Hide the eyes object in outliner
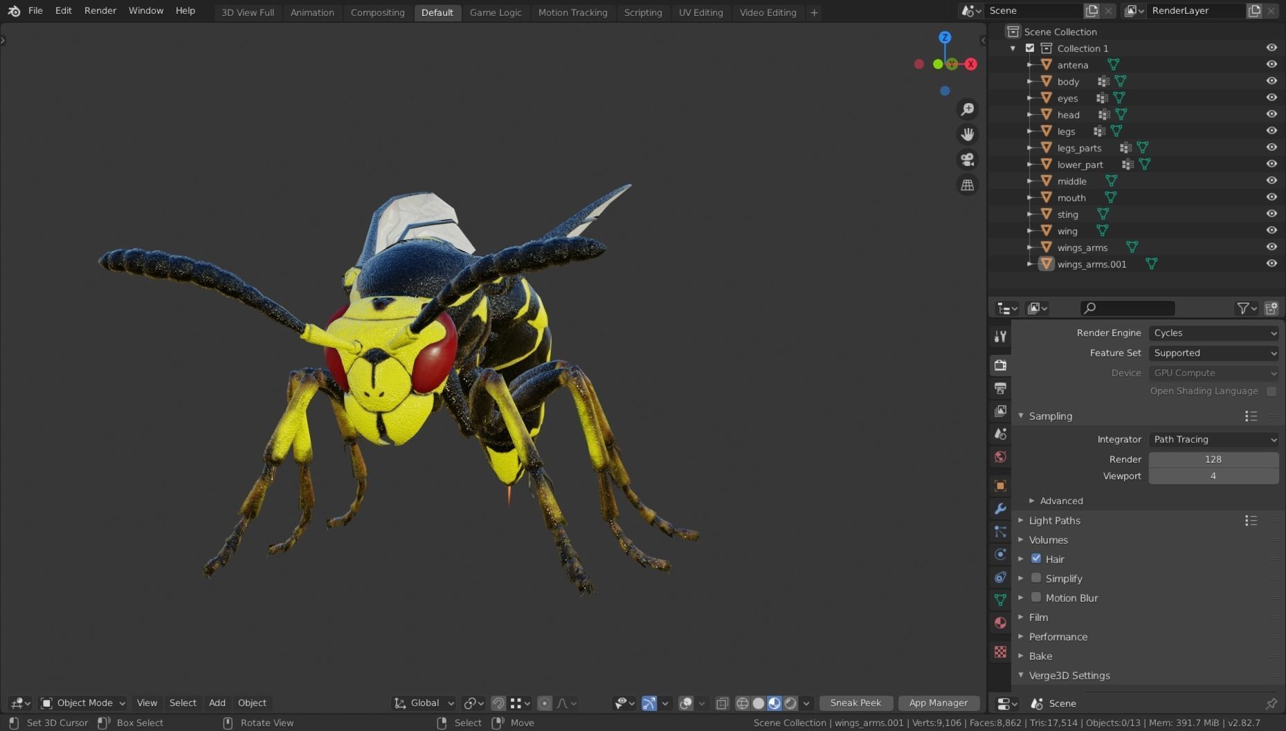Image resolution: width=1286 pixels, height=731 pixels. click(1271, 98)
